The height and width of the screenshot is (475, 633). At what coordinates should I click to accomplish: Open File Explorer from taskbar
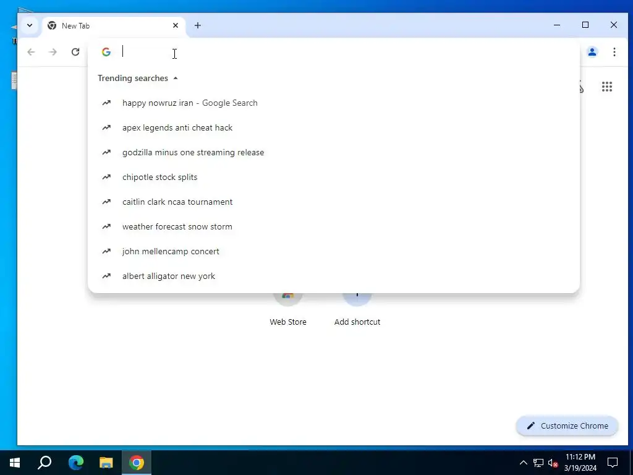point(106,463)
